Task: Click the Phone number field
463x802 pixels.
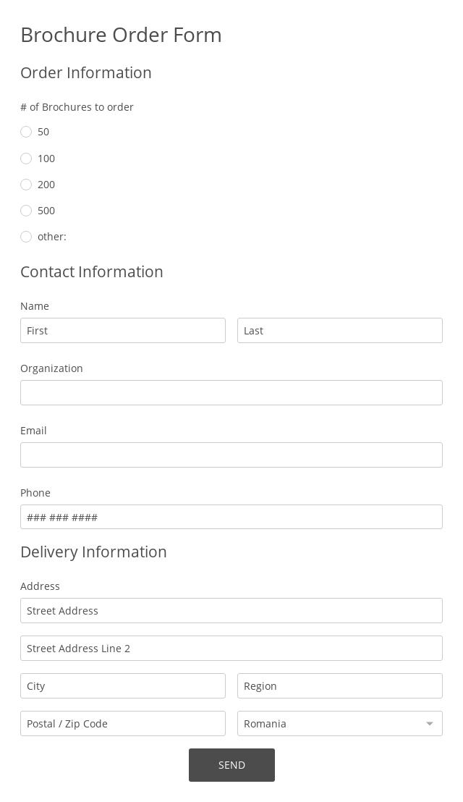Action: pos(231,518)
